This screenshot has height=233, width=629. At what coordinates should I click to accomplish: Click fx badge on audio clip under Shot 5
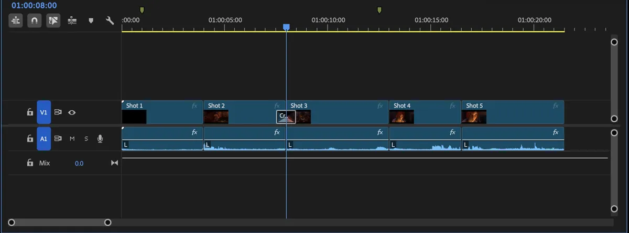556,132
